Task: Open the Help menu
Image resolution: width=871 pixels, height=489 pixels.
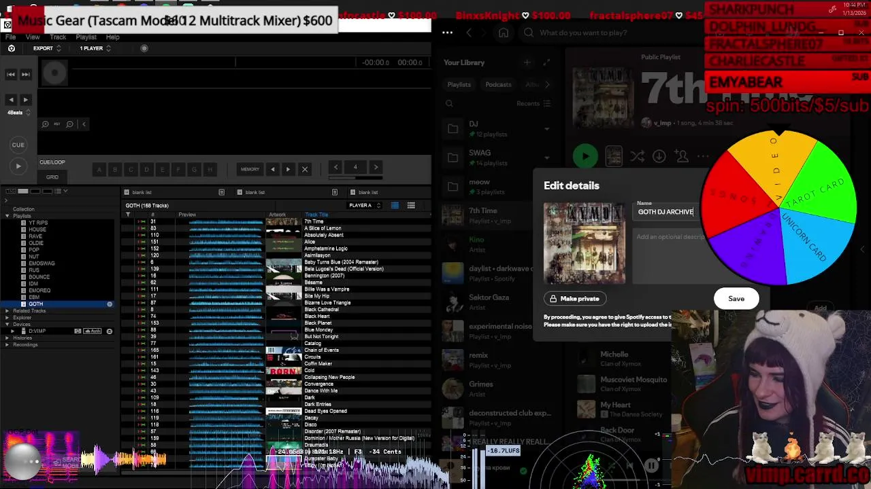Action: pyautogui.click(x=113, y=37)
